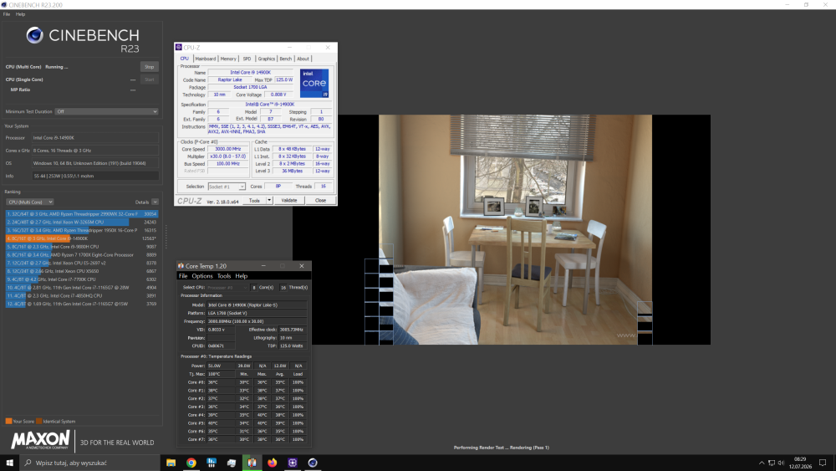Click the Cinebench R23 logo

(83, 40)
